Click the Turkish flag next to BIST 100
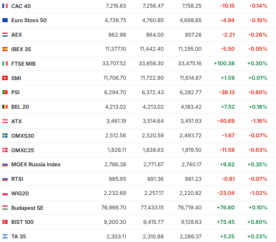Viewport: 276px width, 242px height. [5, 222]
